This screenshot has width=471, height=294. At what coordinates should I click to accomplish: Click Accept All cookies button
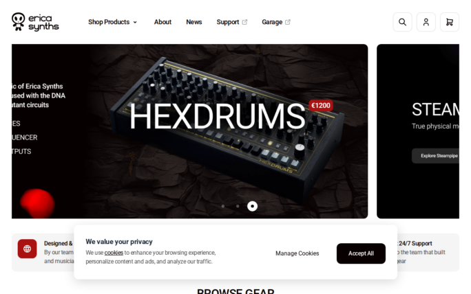tap(361, 253)
